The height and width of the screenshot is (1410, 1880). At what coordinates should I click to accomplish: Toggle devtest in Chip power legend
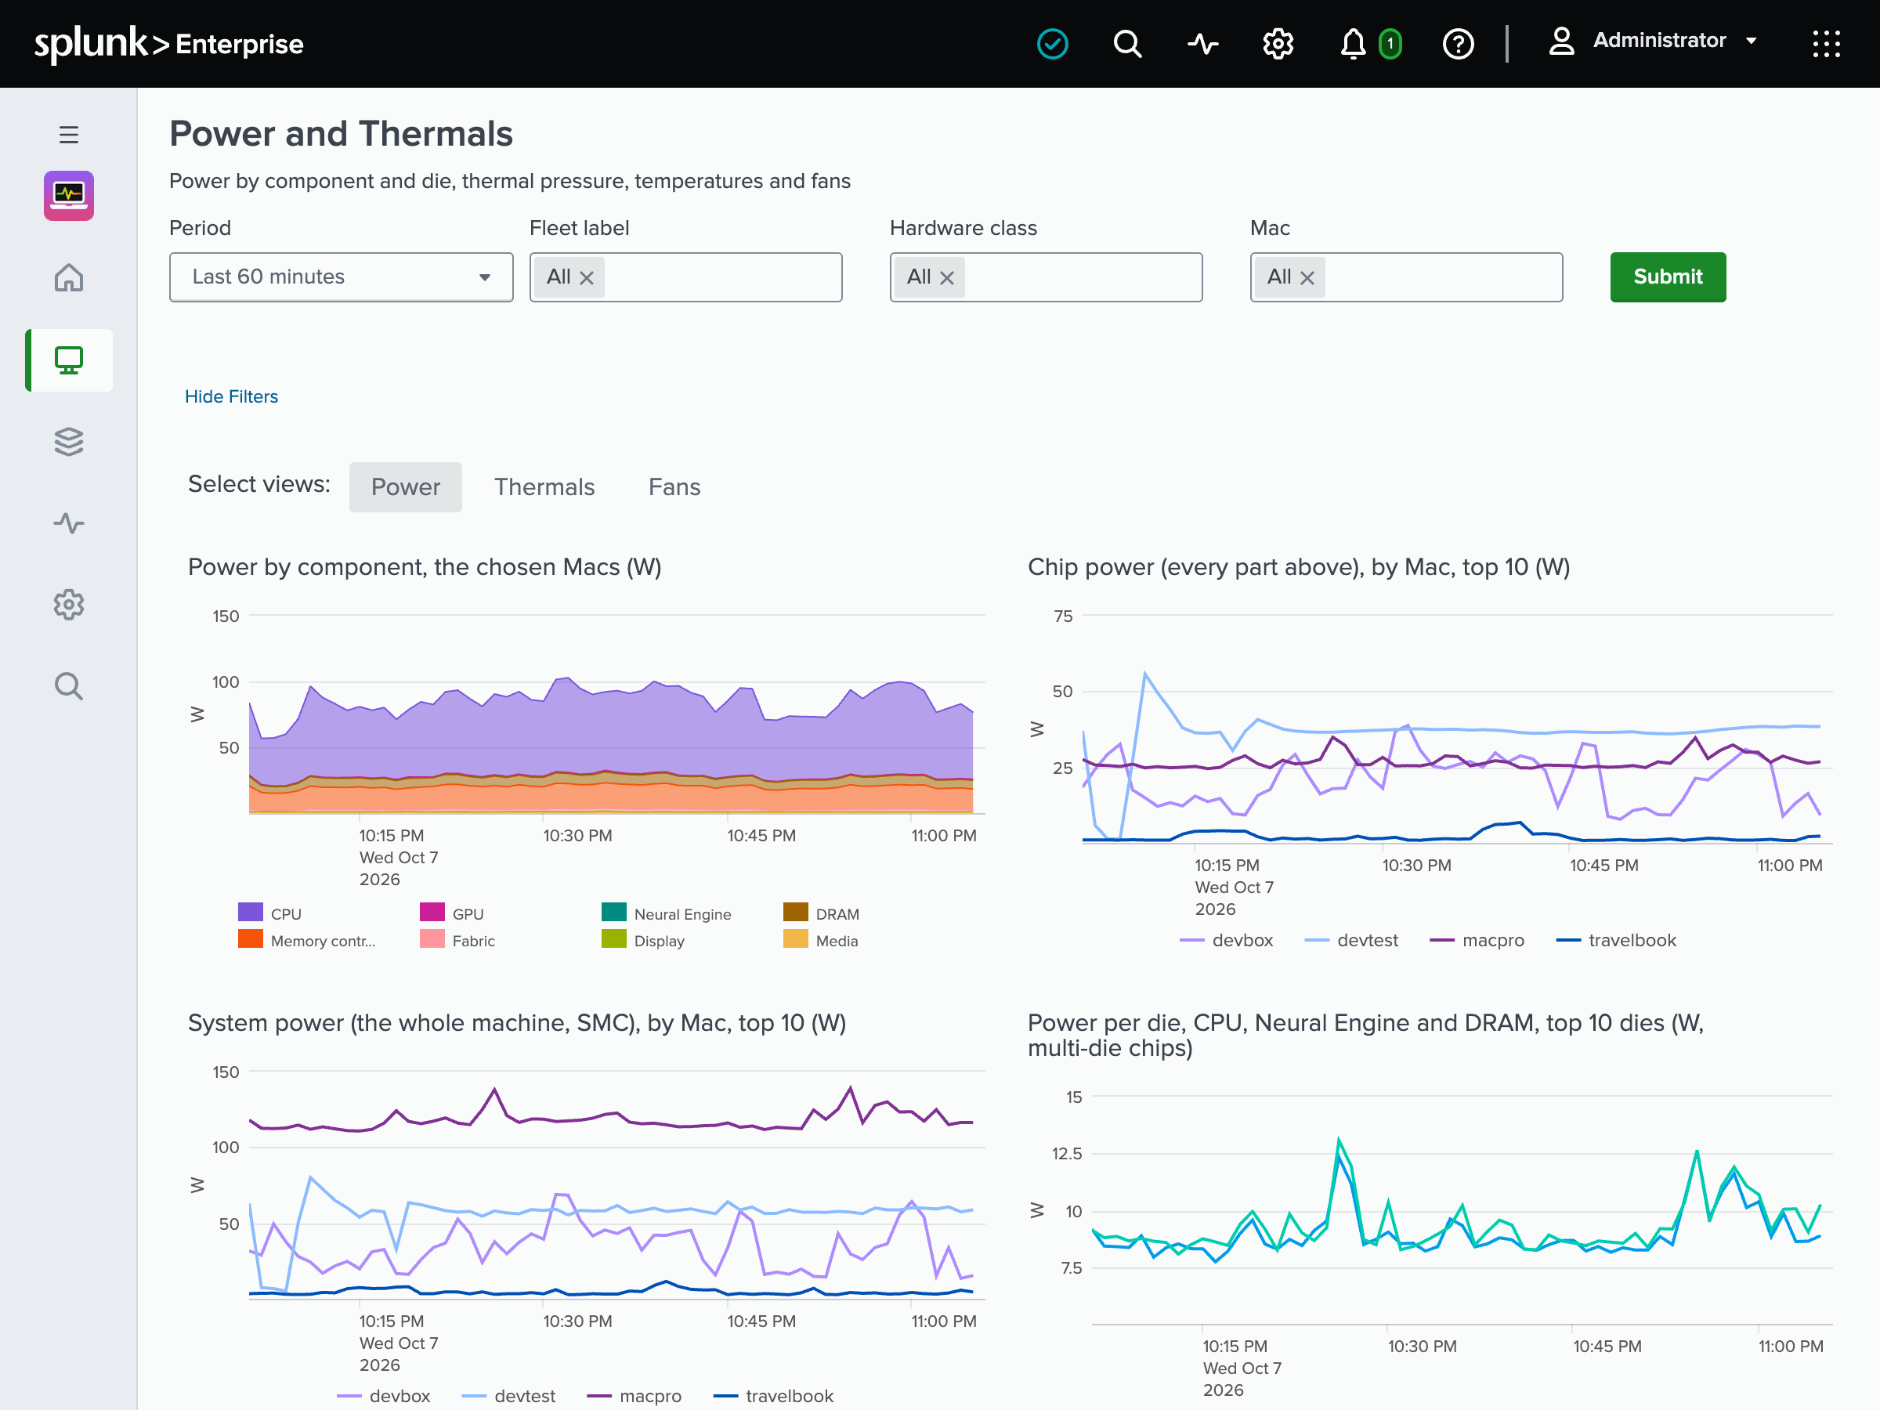[x=1351, y=940]
